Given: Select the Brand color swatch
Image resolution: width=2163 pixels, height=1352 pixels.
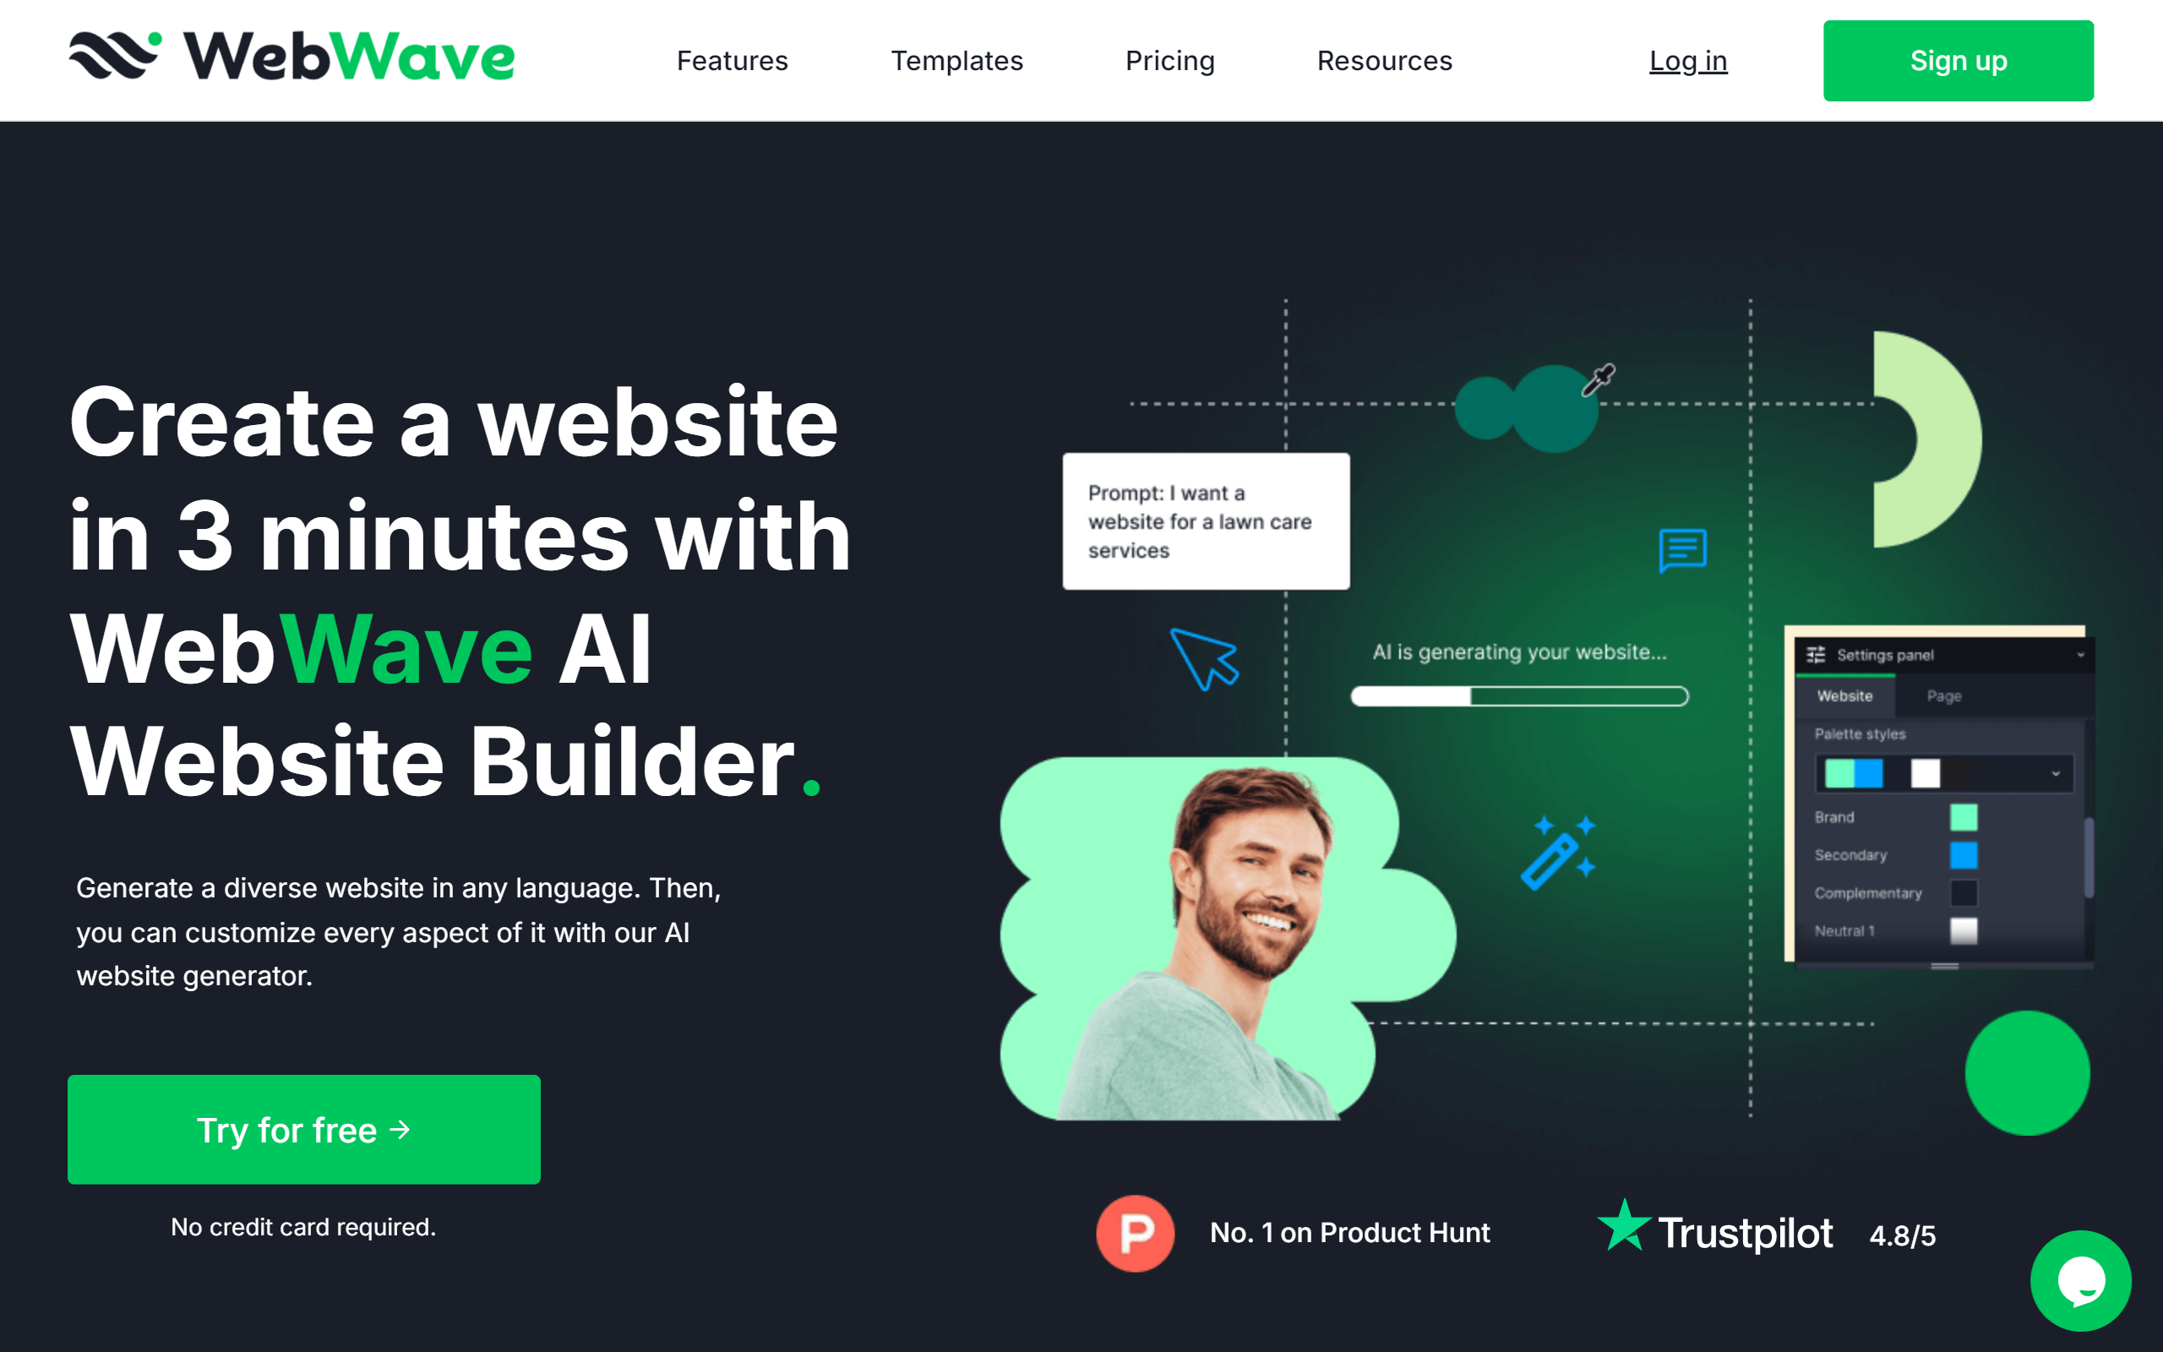Looking at the screenshot, I should [1965, 816].
